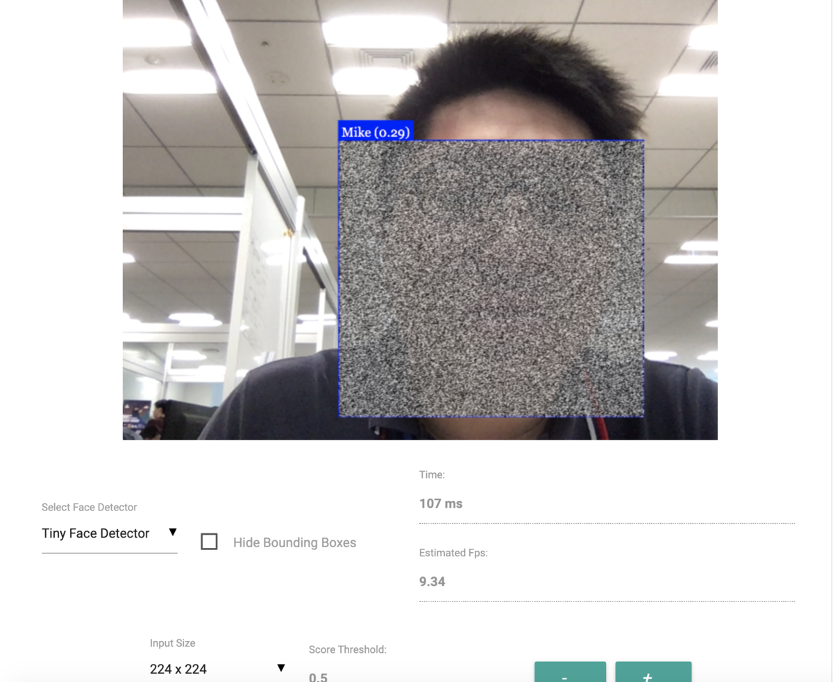Image resolution: width=833 pixels, height=682 pixels.
Task: Click the Estimated Fps label
Action: 453,554
